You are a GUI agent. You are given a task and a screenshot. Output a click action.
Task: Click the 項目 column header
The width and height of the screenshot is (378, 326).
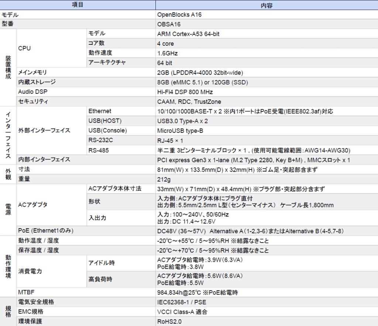78,5
